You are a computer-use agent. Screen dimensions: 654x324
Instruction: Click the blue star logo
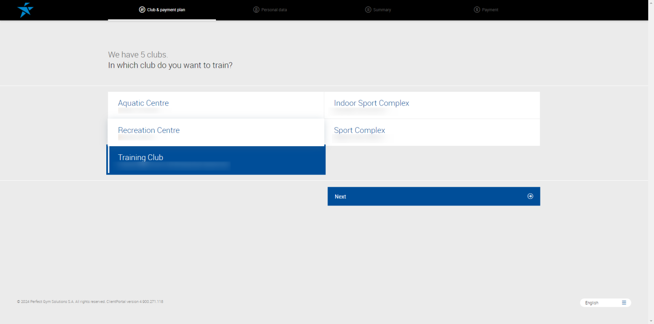[25, 10]
